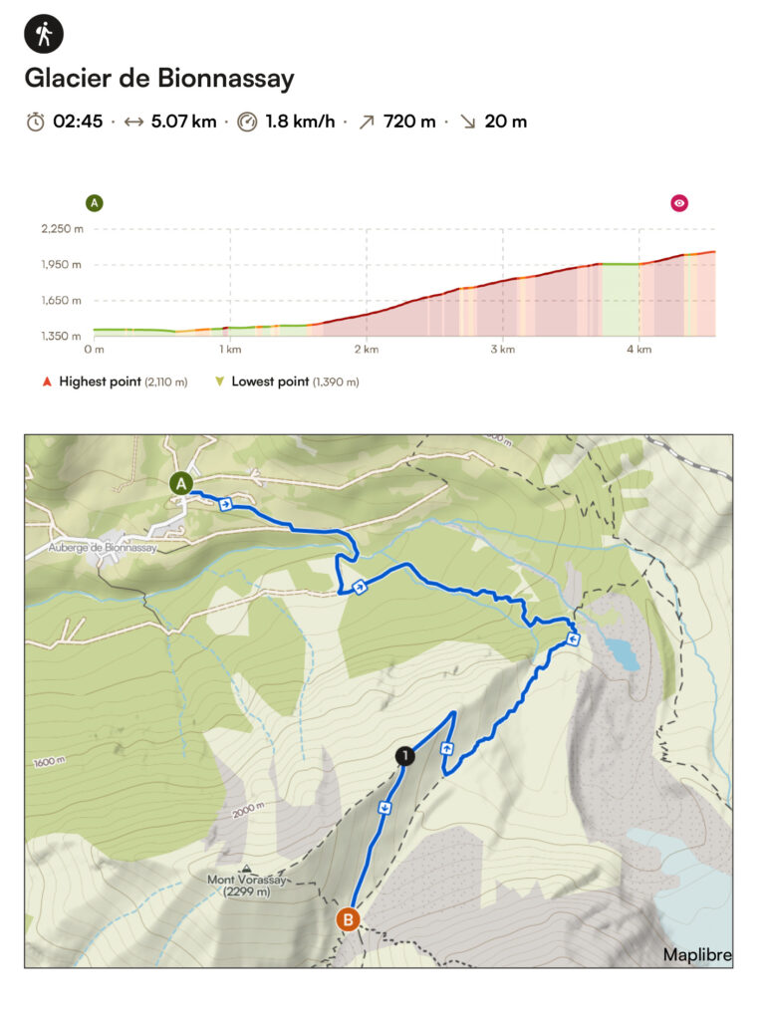Screen dimensions: 765x1020
Task: Click the down-arrow direction marker below waypoint 1
Action: [384, 808]
